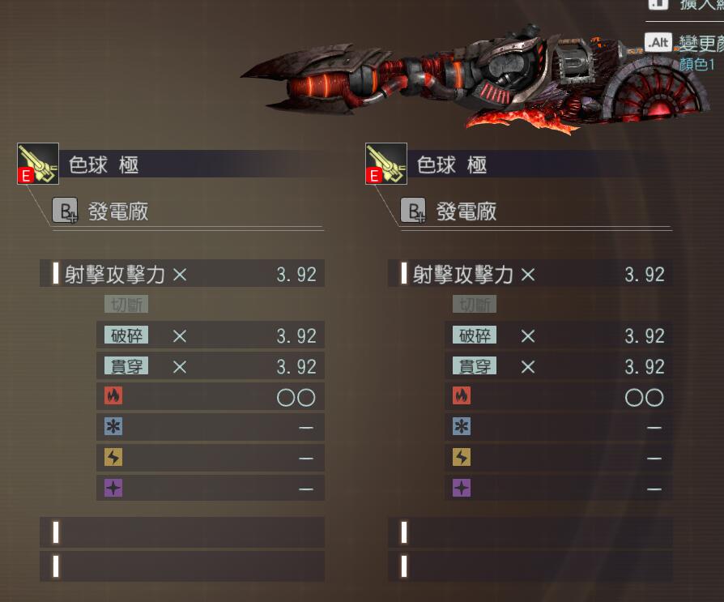Click the greyed-out right 切斷 tag
Viewport: 724px width, 602px height.
(x=475, y=304)
